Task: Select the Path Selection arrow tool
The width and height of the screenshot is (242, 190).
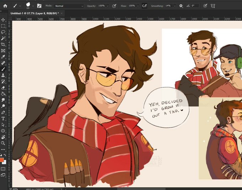Action: click(x=3, y=125)
